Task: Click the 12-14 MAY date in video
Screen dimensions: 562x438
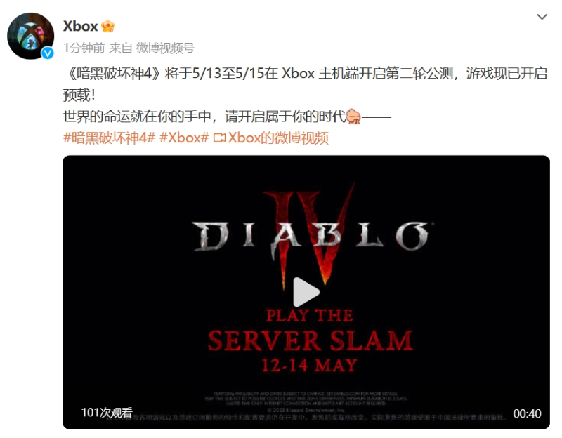Action: tap(309, 366)
